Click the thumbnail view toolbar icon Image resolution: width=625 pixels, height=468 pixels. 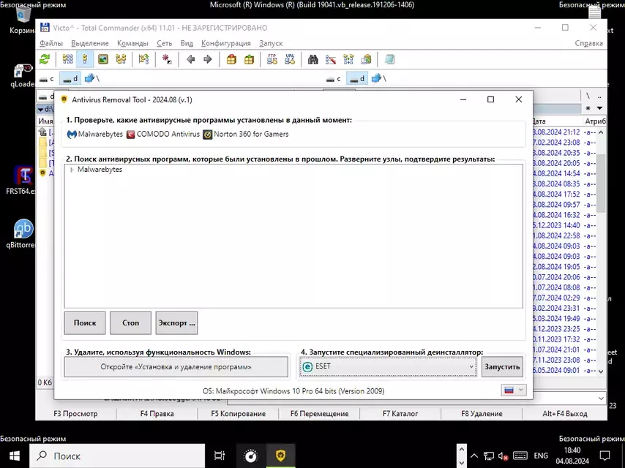(x=103, y=59)
